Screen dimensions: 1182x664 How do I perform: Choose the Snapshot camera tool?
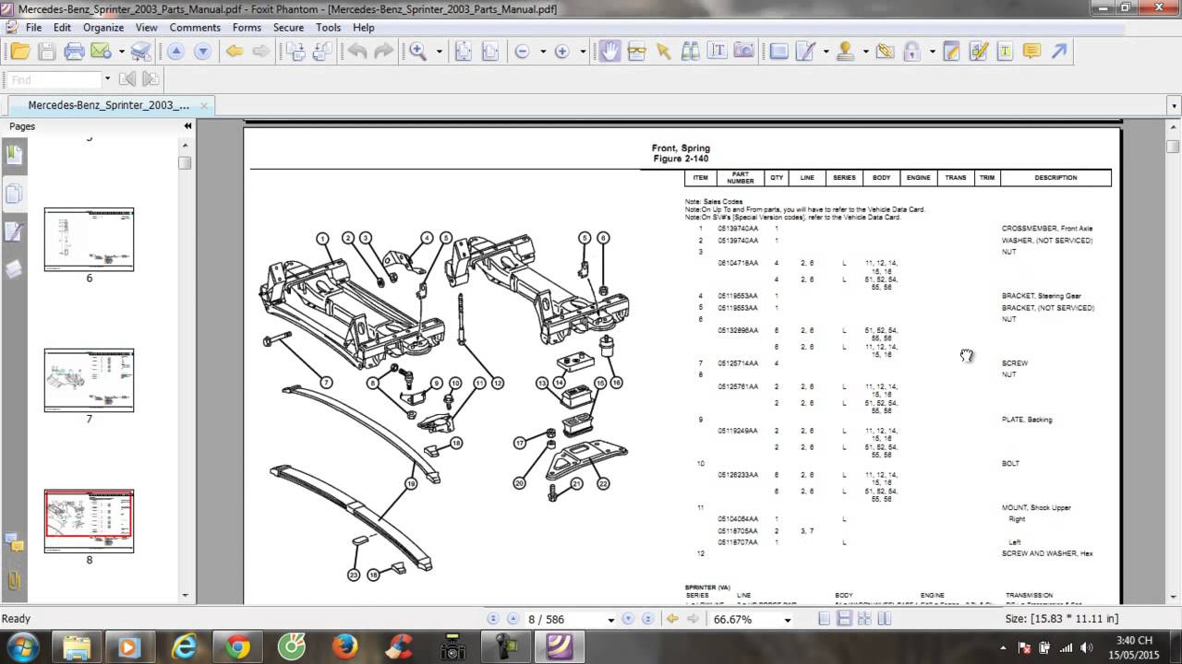click(x=743, y=52)
